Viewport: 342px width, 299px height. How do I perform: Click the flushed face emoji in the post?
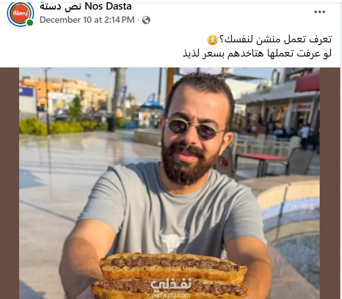click(x=213, y=40)
